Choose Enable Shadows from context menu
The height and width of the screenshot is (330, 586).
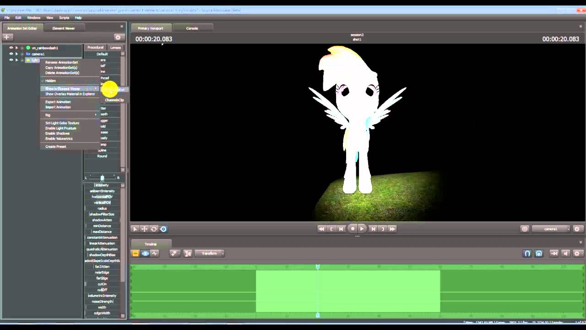[57, 133]
